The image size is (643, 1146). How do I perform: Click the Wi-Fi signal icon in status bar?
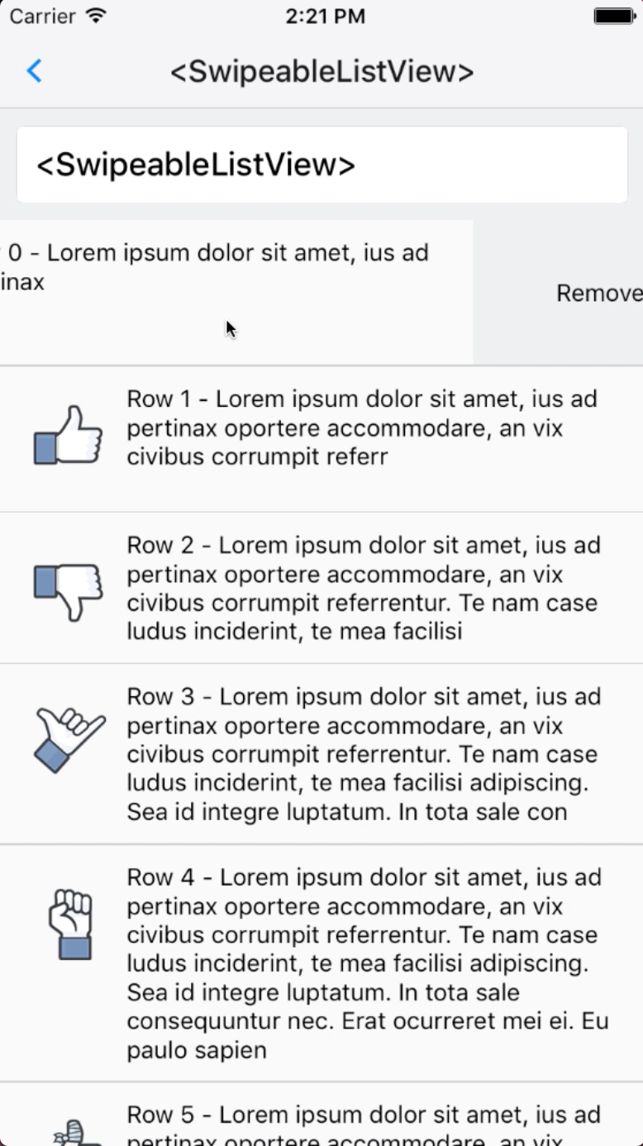(x=97, y=16)
